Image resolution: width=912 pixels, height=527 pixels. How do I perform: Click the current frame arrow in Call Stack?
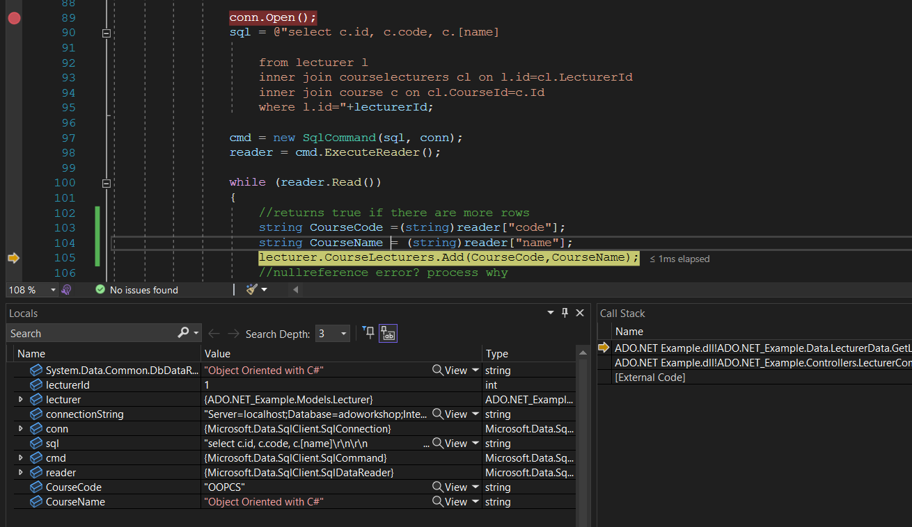604,348
